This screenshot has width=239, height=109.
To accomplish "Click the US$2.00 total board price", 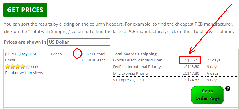I will (x=94, y=54).
